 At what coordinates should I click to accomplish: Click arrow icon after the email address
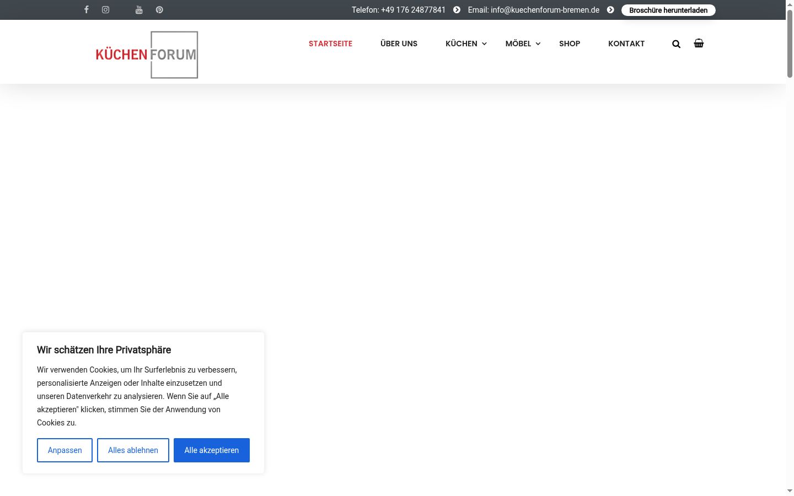click(610, 10)
